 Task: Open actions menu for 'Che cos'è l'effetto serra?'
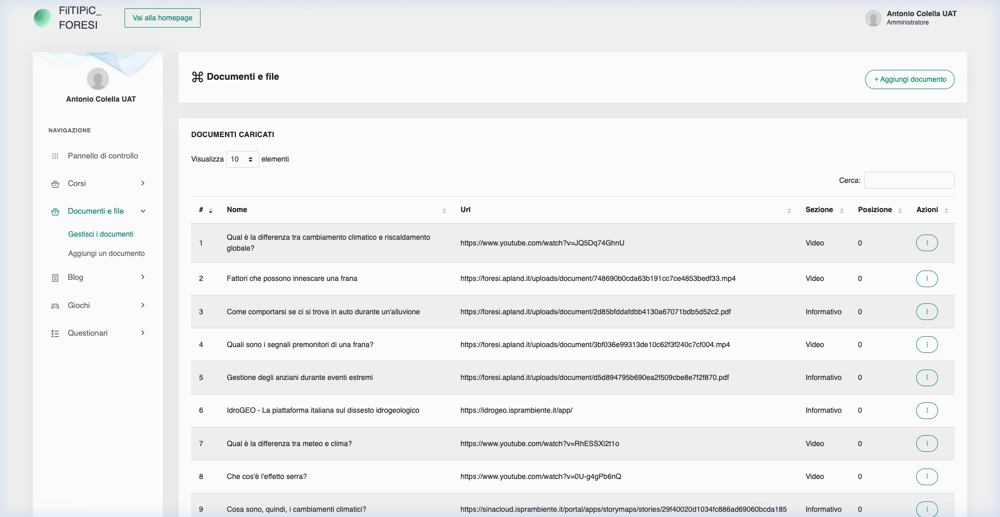pos(927,477)
